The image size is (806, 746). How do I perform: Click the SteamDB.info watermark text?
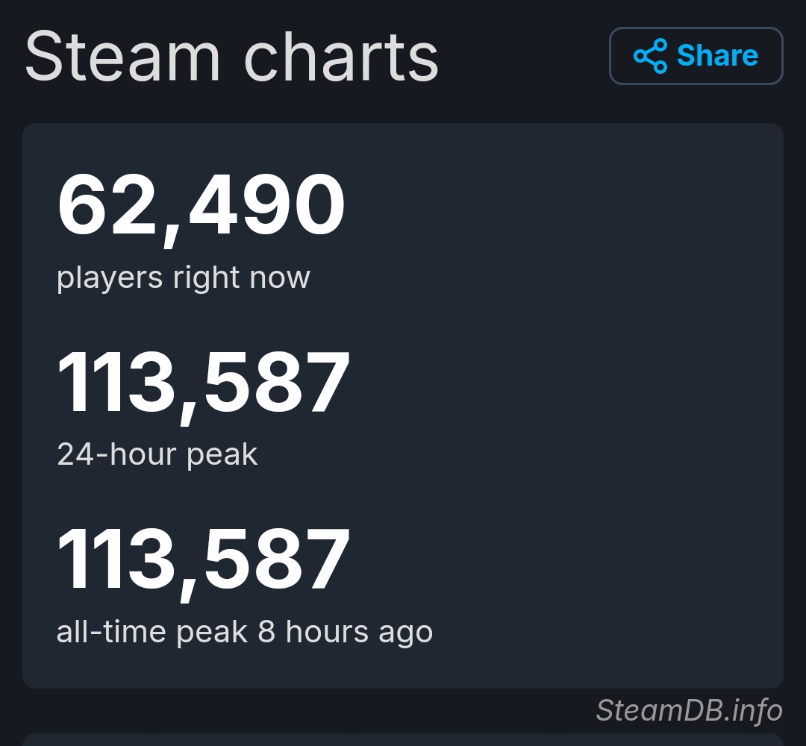pos(689,710)
